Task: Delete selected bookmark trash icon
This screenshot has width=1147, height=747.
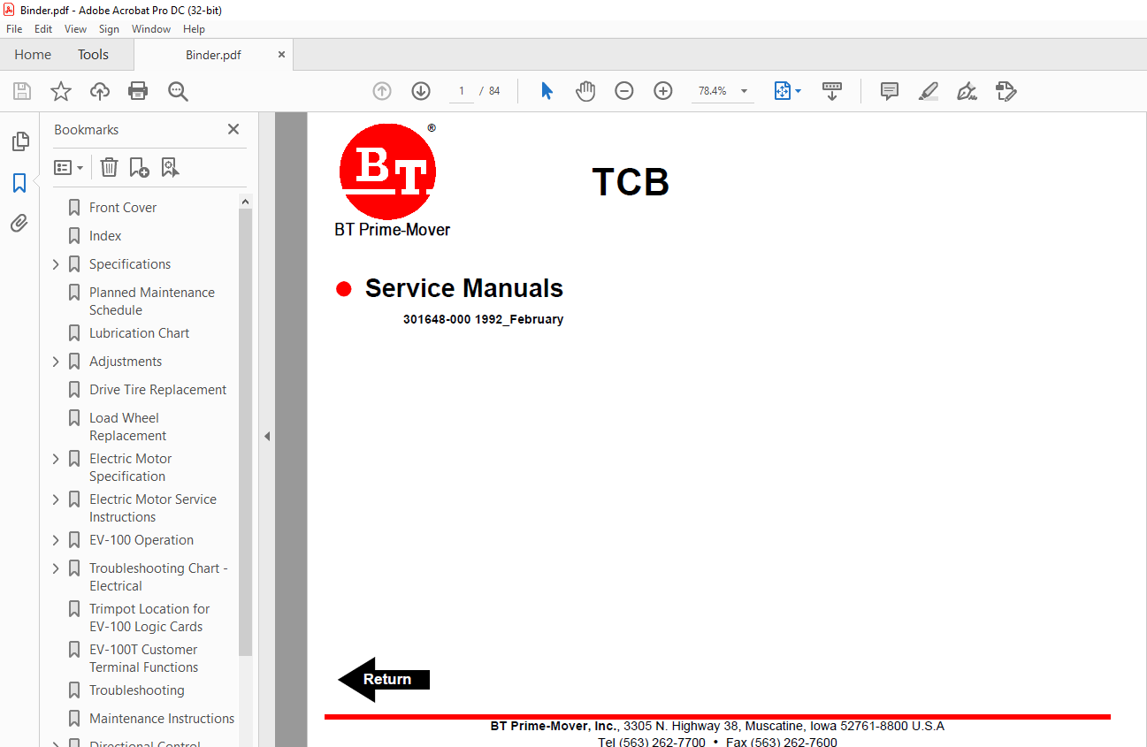Action: [x=109, y=167]
